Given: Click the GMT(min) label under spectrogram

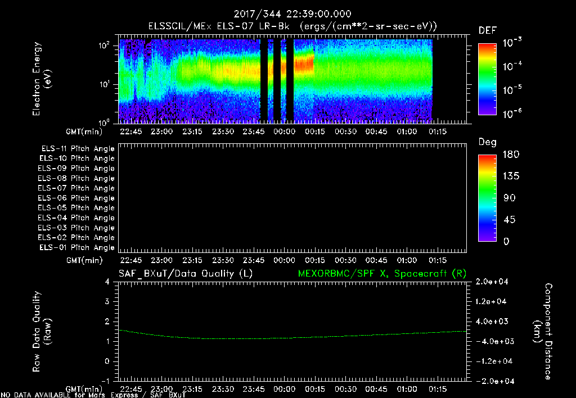Looking at the screenshot, I should (84, 132).
